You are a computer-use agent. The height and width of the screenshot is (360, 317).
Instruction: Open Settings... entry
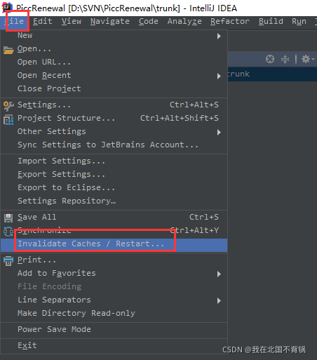tap(114, 105)
